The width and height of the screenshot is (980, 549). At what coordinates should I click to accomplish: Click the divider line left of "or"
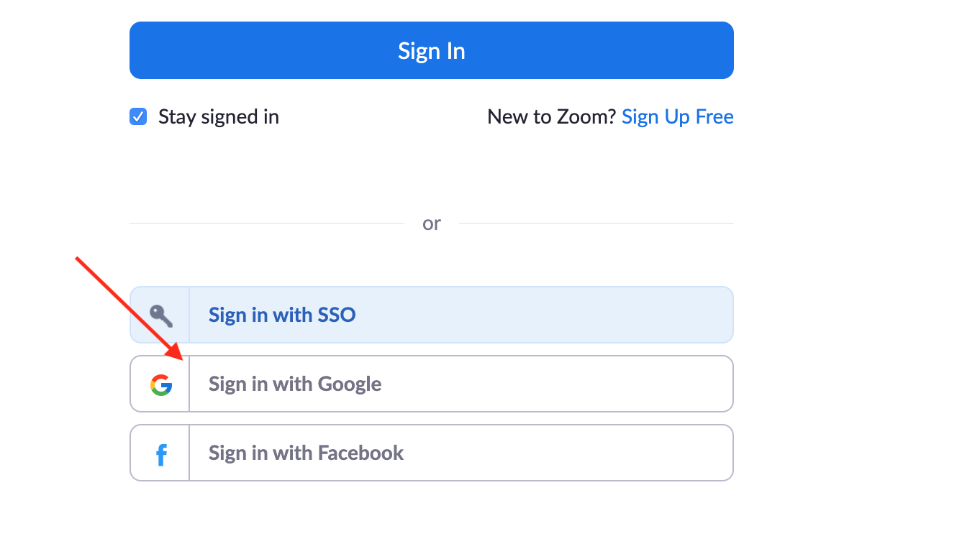click(266, 223)
